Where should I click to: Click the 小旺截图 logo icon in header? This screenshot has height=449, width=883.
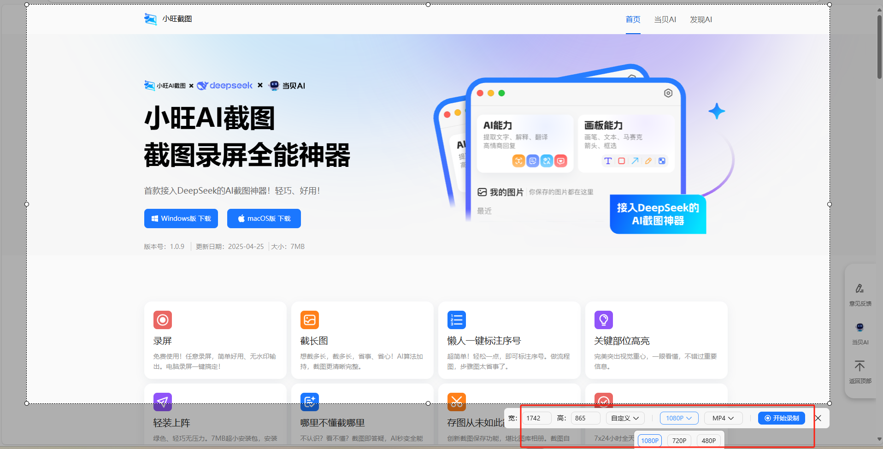(x=150, y=19)
